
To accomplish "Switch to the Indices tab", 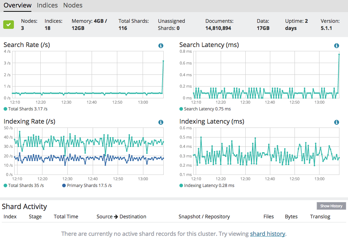I will (47, 5).
